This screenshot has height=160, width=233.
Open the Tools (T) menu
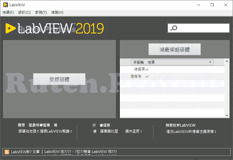[41, 12]
